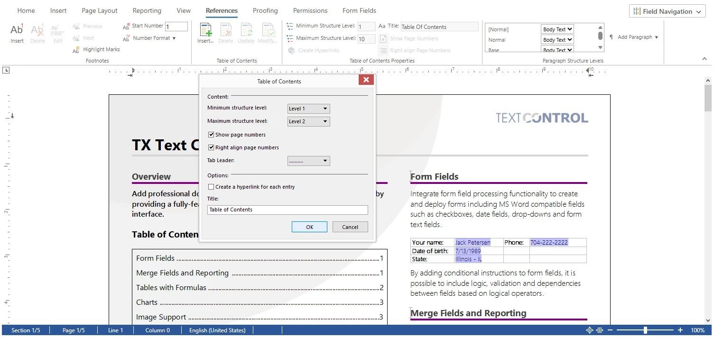The image size is (714, 338).
Task: Uncheck Show page numbers in the dialog
Action: 211,135
